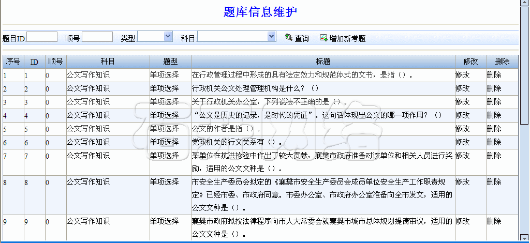Click 删除 for row 关于行政机关办公室
Viewport: 530px width, 243px height.
[494, 102]
